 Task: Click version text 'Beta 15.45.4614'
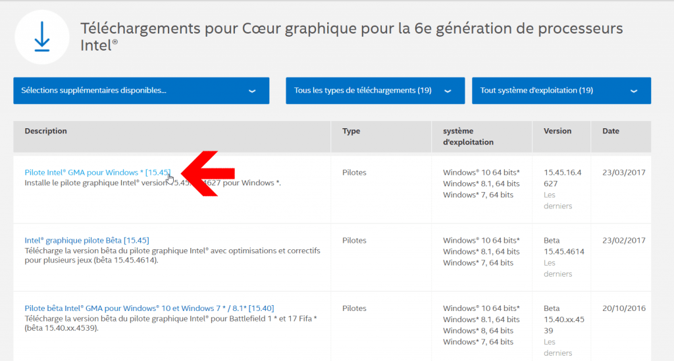pyautogui.click(x=564, y=246)
